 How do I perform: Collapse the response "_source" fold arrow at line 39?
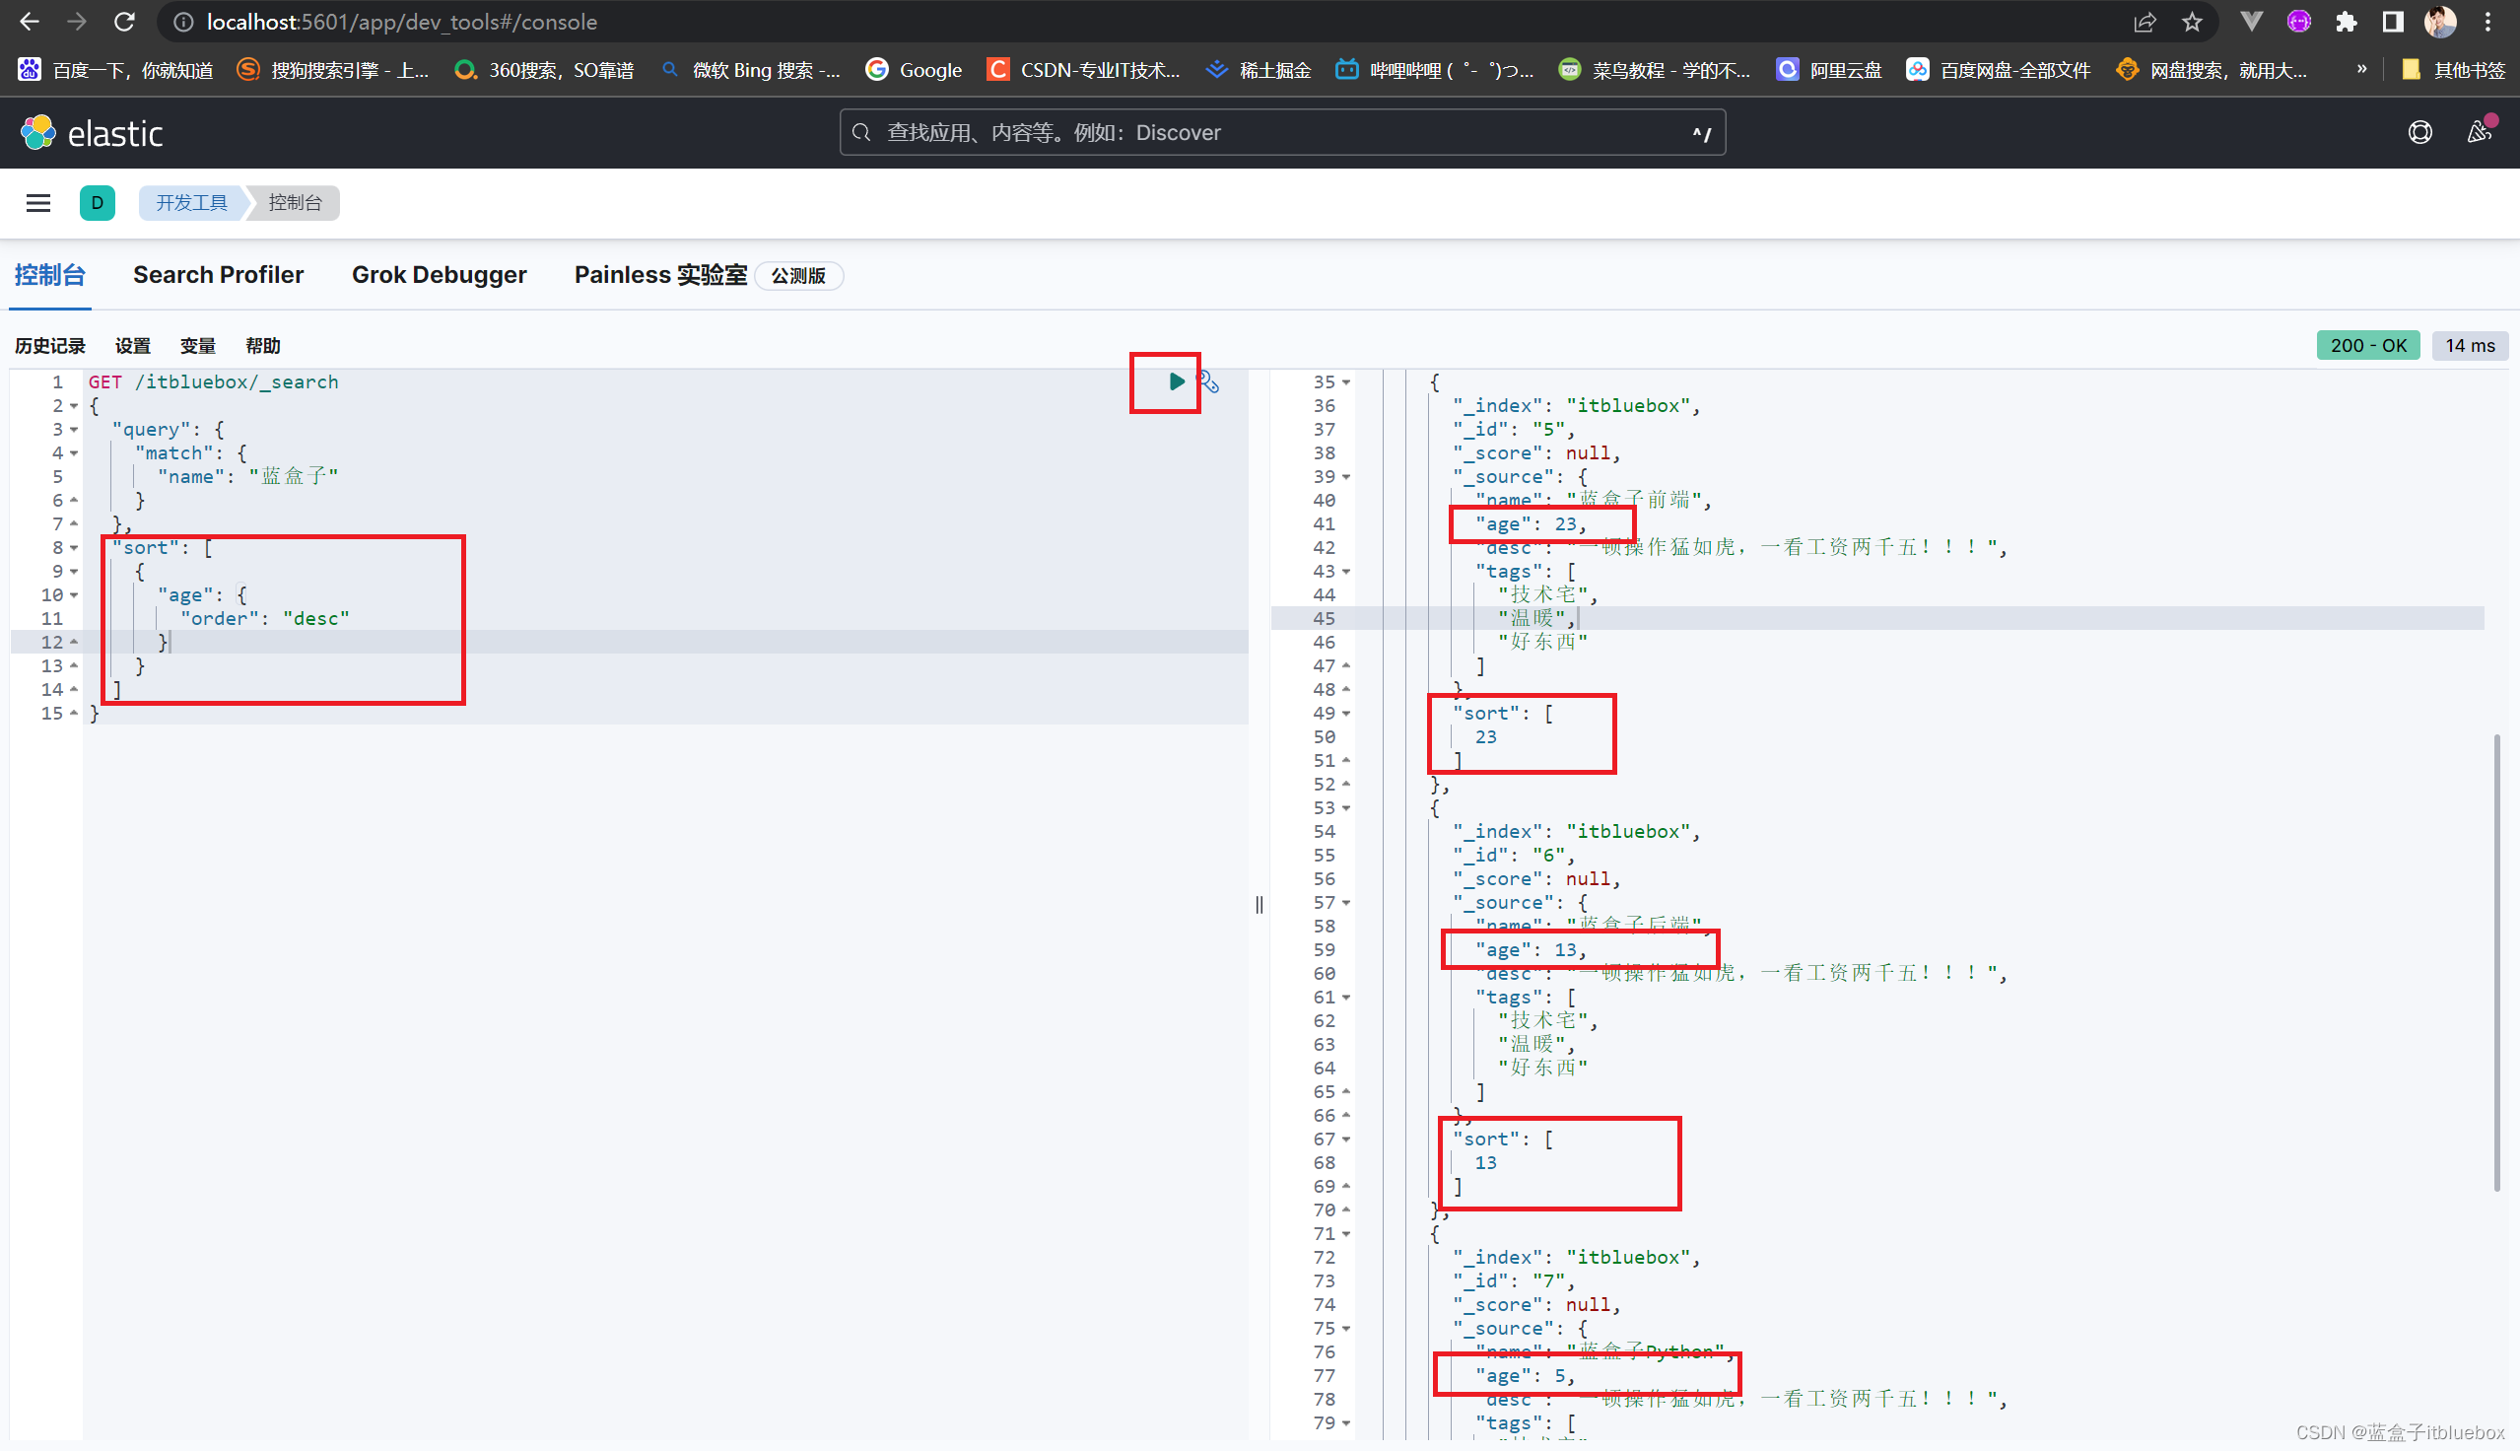click(x=1345, y=477)
